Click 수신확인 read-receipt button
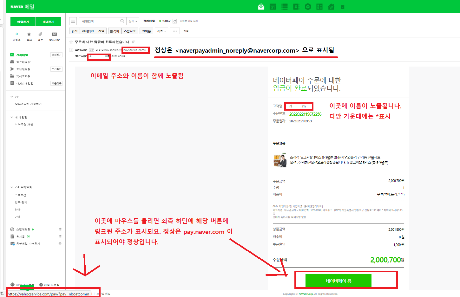This screenshot has width=460, height=297. 56,69
